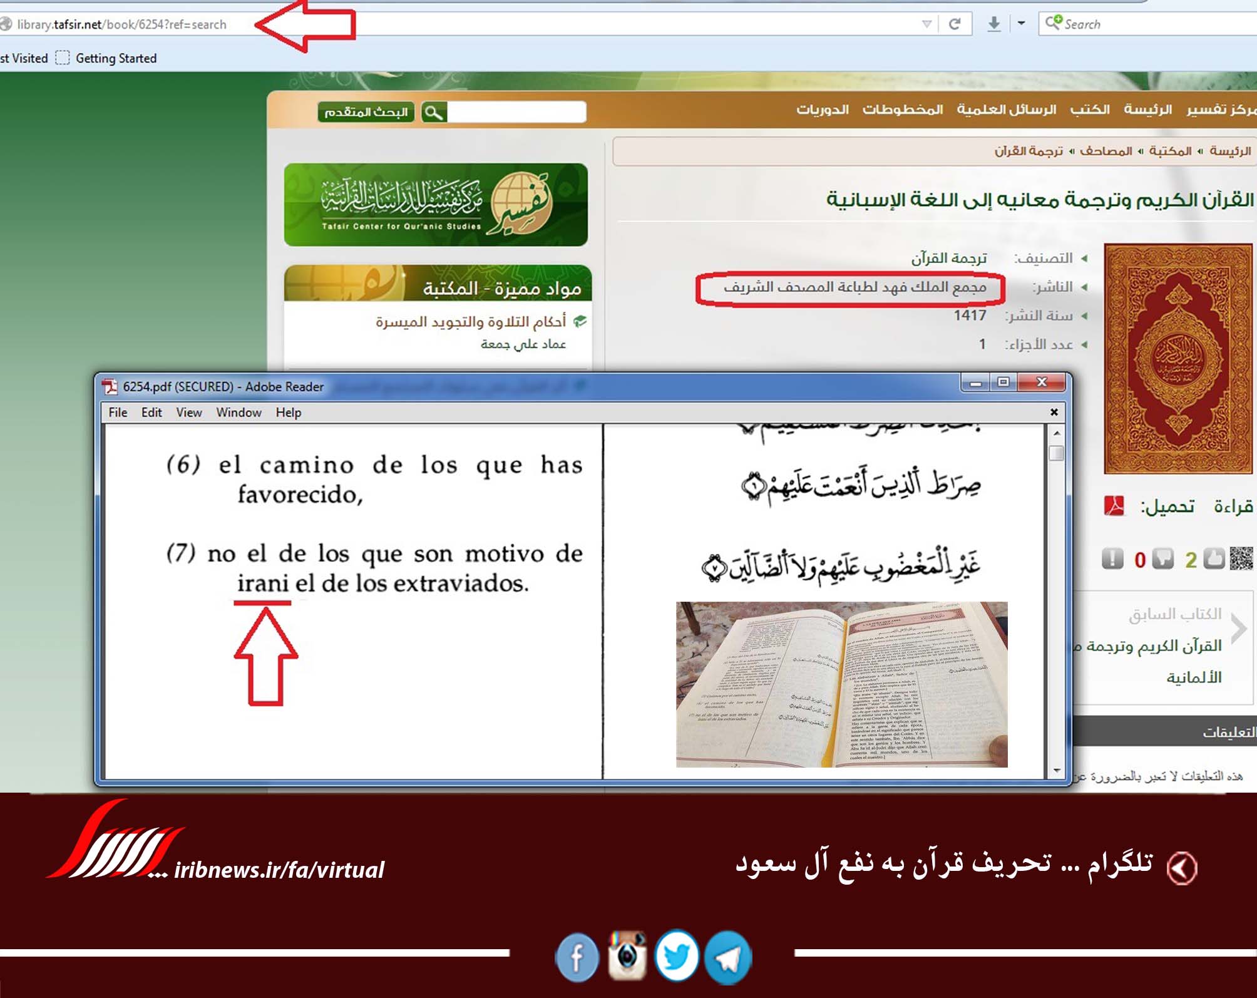Click the Quran book cover thumbnail

pos(1177,358)
